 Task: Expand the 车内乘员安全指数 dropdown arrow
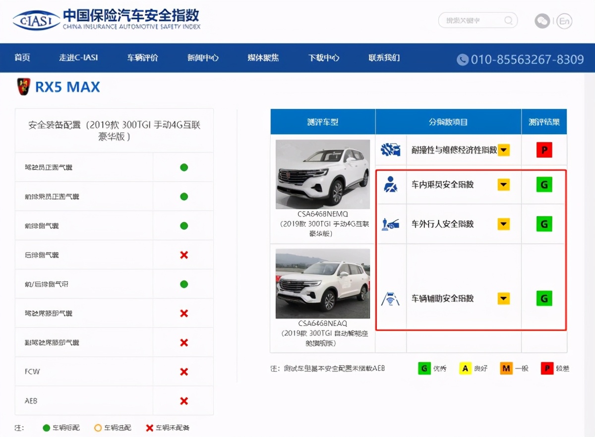(x=503, y=184)
